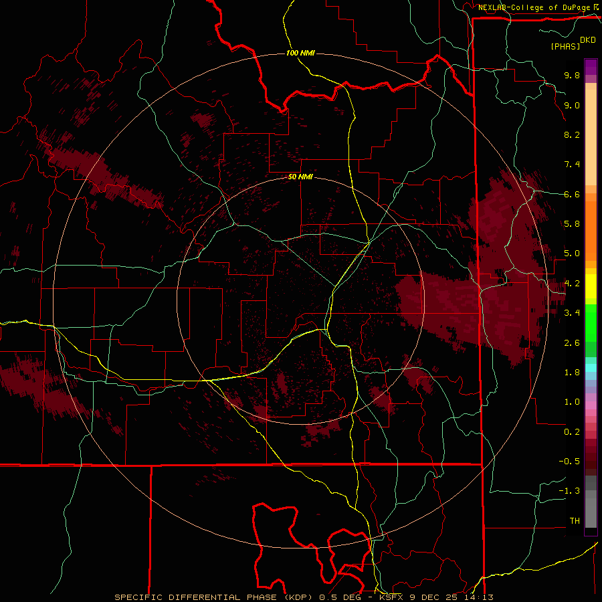Select the 1.8 scale label
The image size is (602, 602).
click(572, 373)
